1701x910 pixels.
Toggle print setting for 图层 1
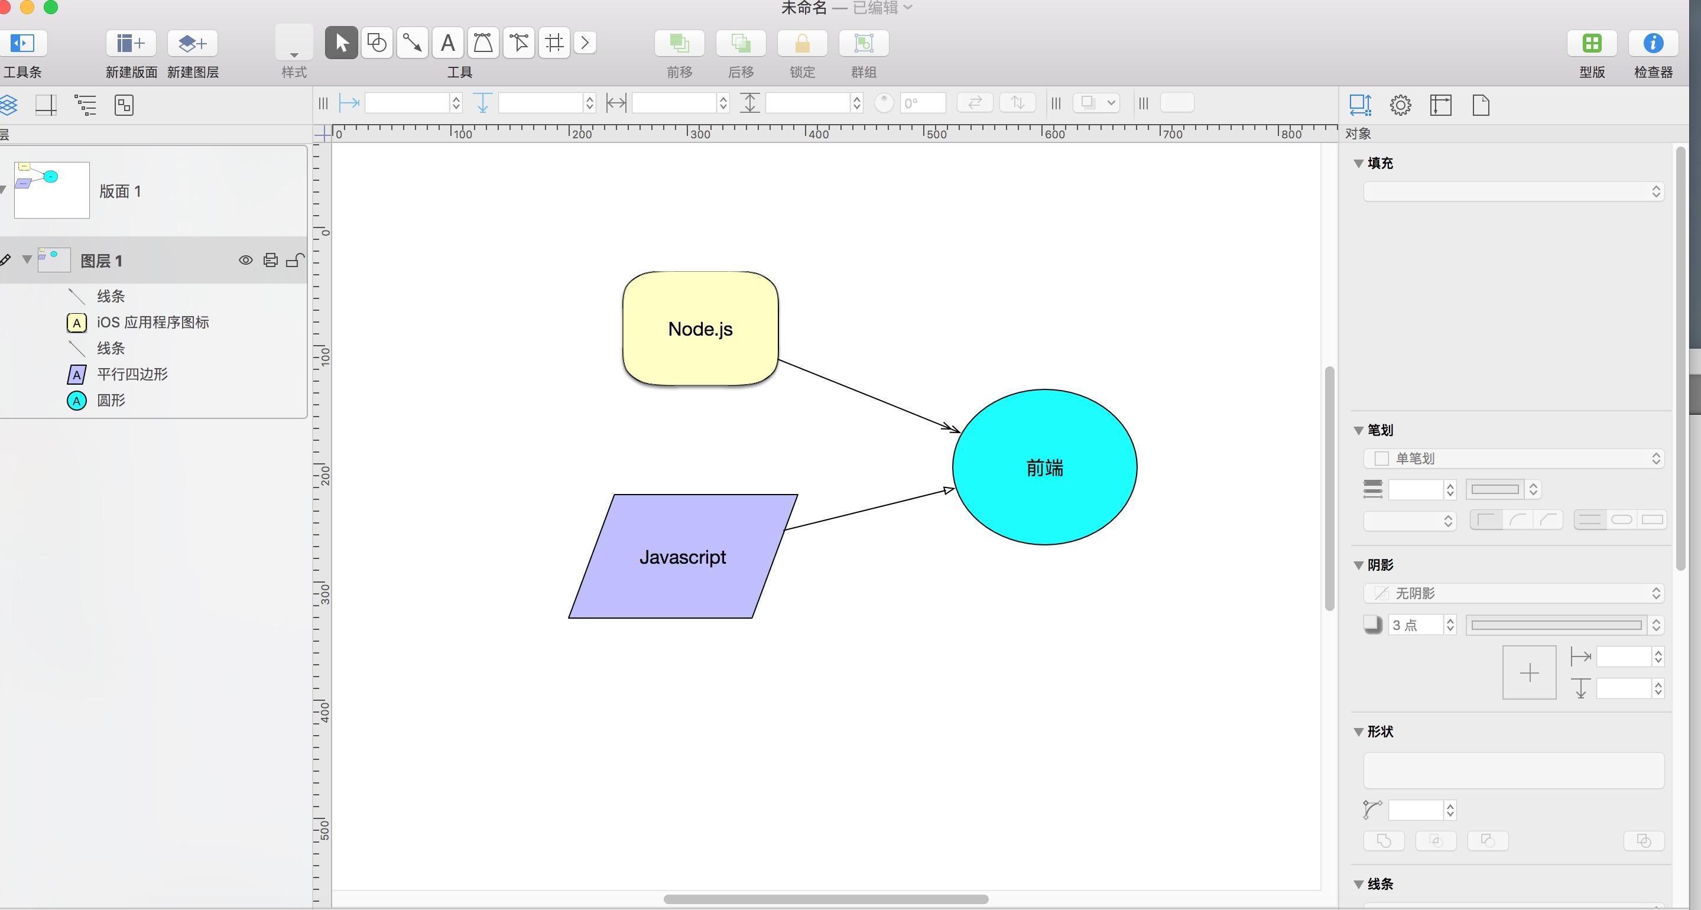point(271,259)
